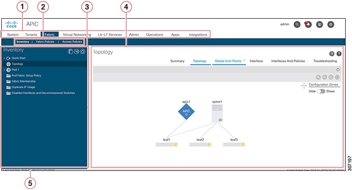Select the leaf2 switch node
352x190 pixels.
click(200, 145)
